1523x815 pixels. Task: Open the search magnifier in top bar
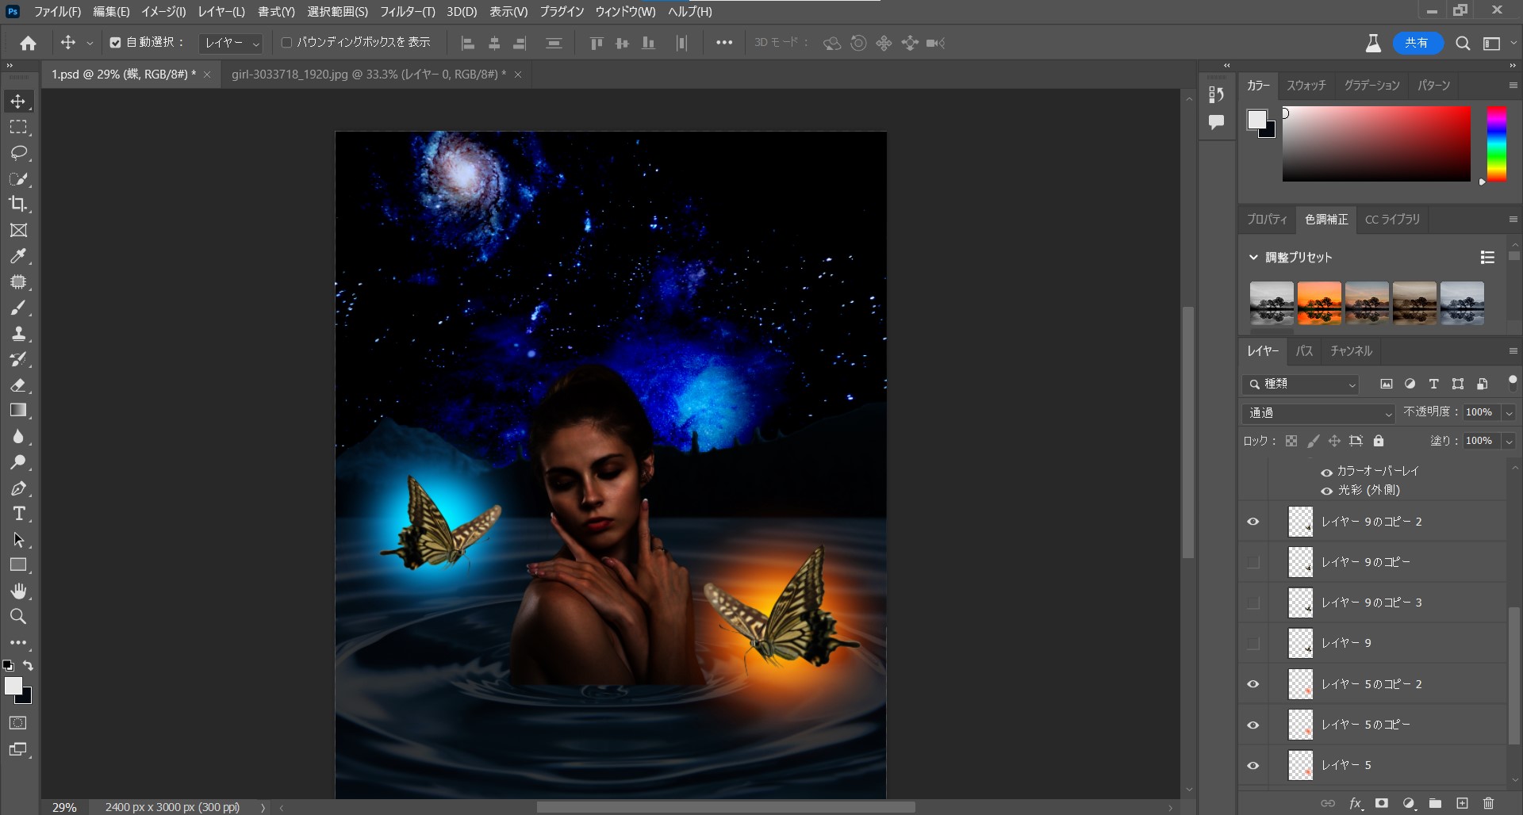1463,44
